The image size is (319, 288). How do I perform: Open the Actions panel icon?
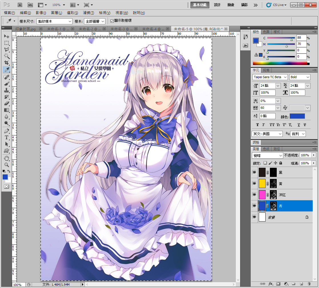coord(246,46)
